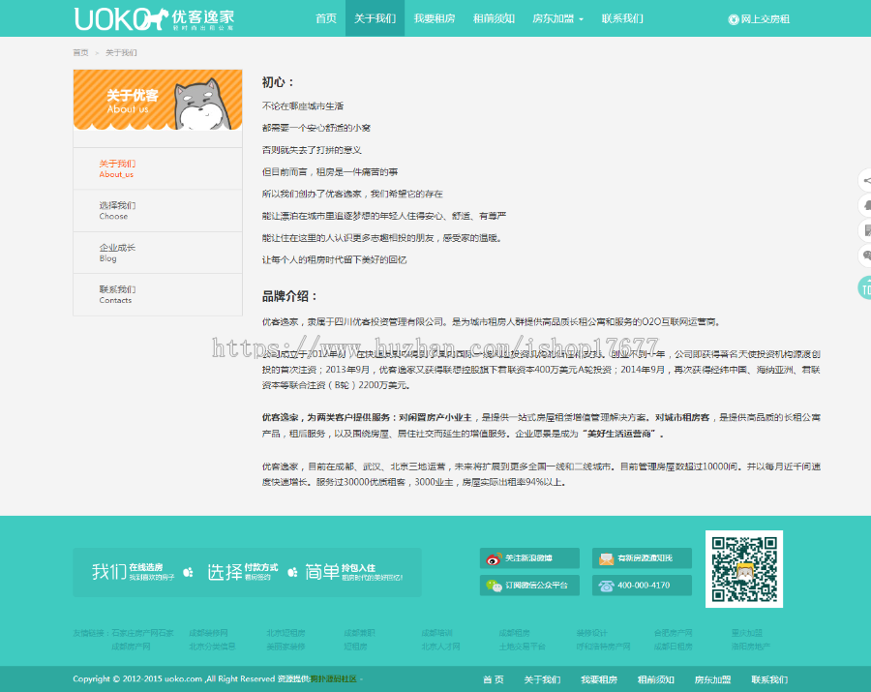Open 成都兼职 friend link
Screen dimensions: 871x692
(359, 633)
